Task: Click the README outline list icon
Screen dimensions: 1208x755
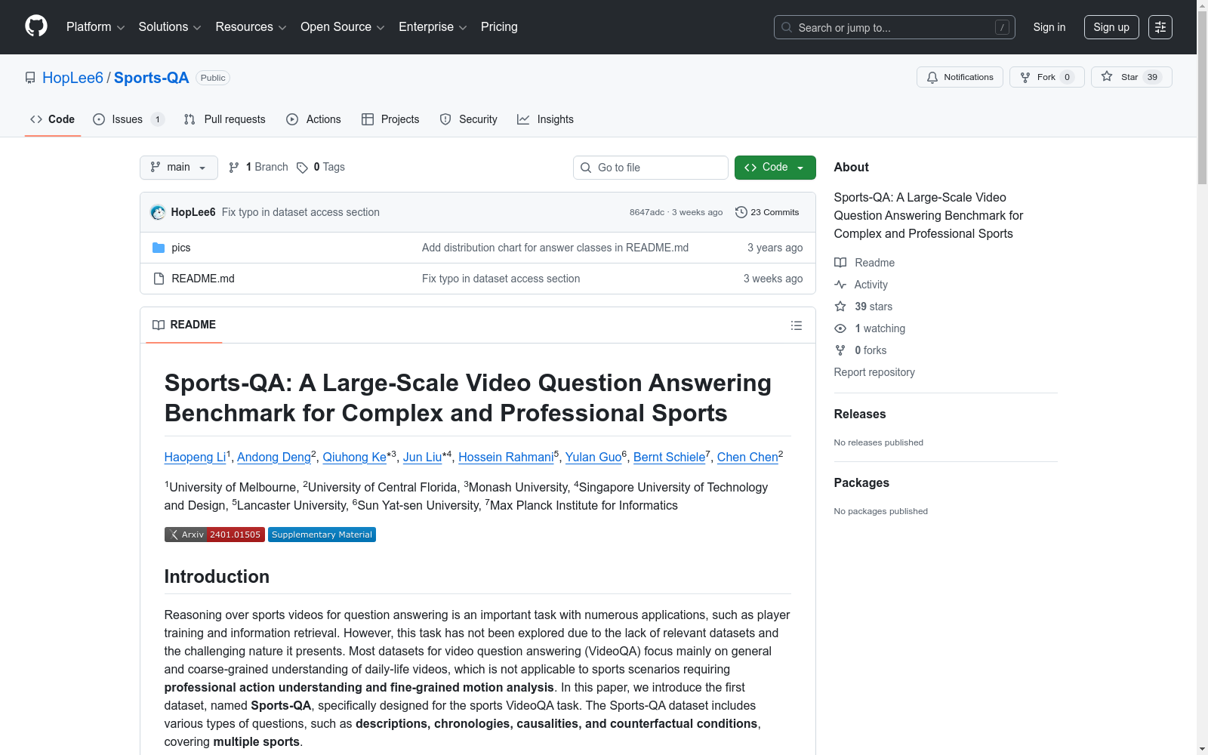Action: (797, 325)
